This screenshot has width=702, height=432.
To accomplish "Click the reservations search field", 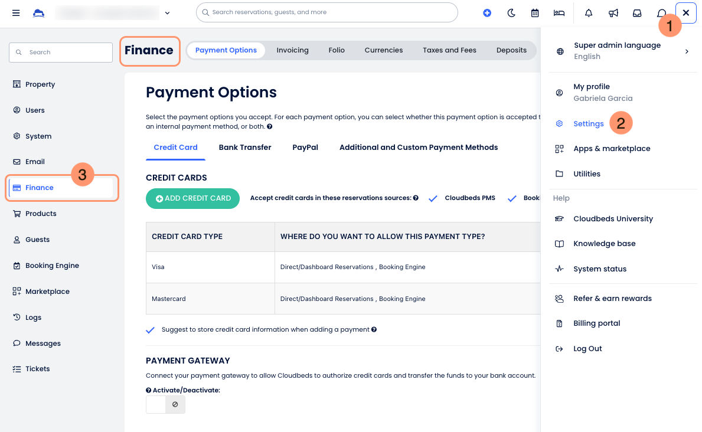I will point(326,12).
